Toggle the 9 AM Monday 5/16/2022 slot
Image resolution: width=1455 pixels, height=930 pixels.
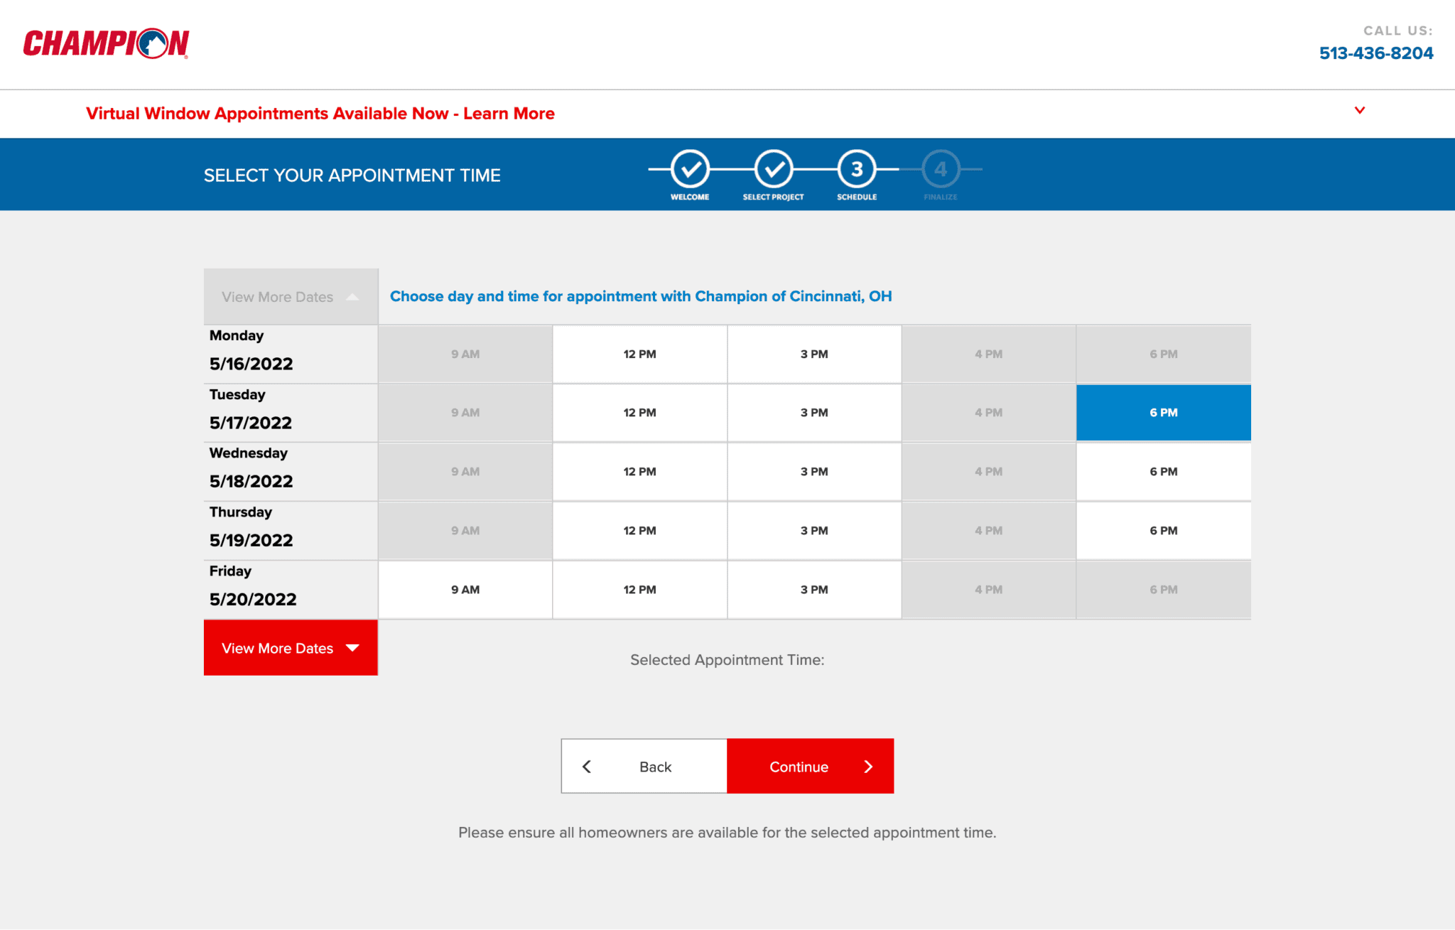[465, 355]
